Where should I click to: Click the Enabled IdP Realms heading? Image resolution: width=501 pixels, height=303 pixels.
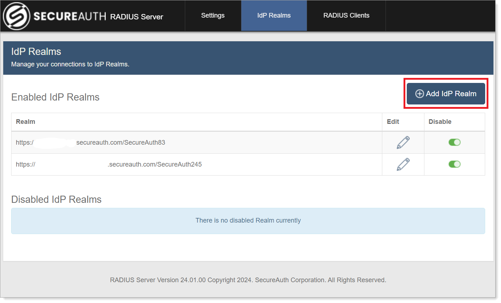pyautogui.click(x=55, y=97)
